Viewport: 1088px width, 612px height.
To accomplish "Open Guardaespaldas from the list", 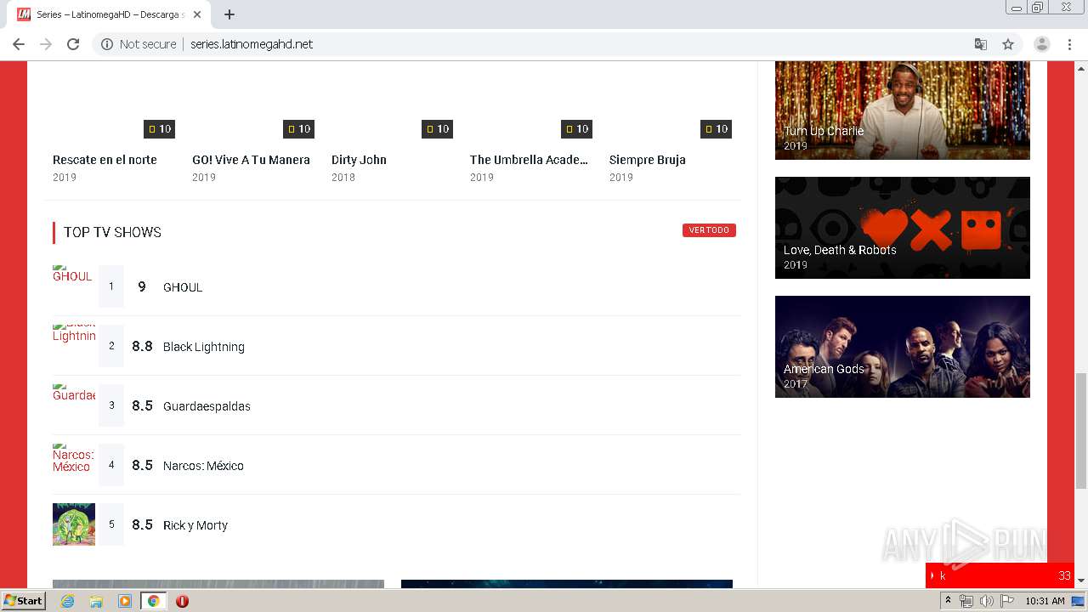I will pyautogui.click(x=207, y=406).
